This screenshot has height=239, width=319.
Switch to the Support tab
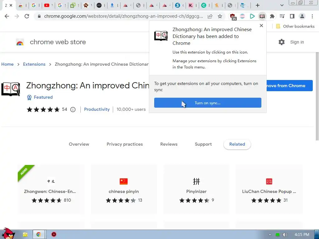click(203, 144)
